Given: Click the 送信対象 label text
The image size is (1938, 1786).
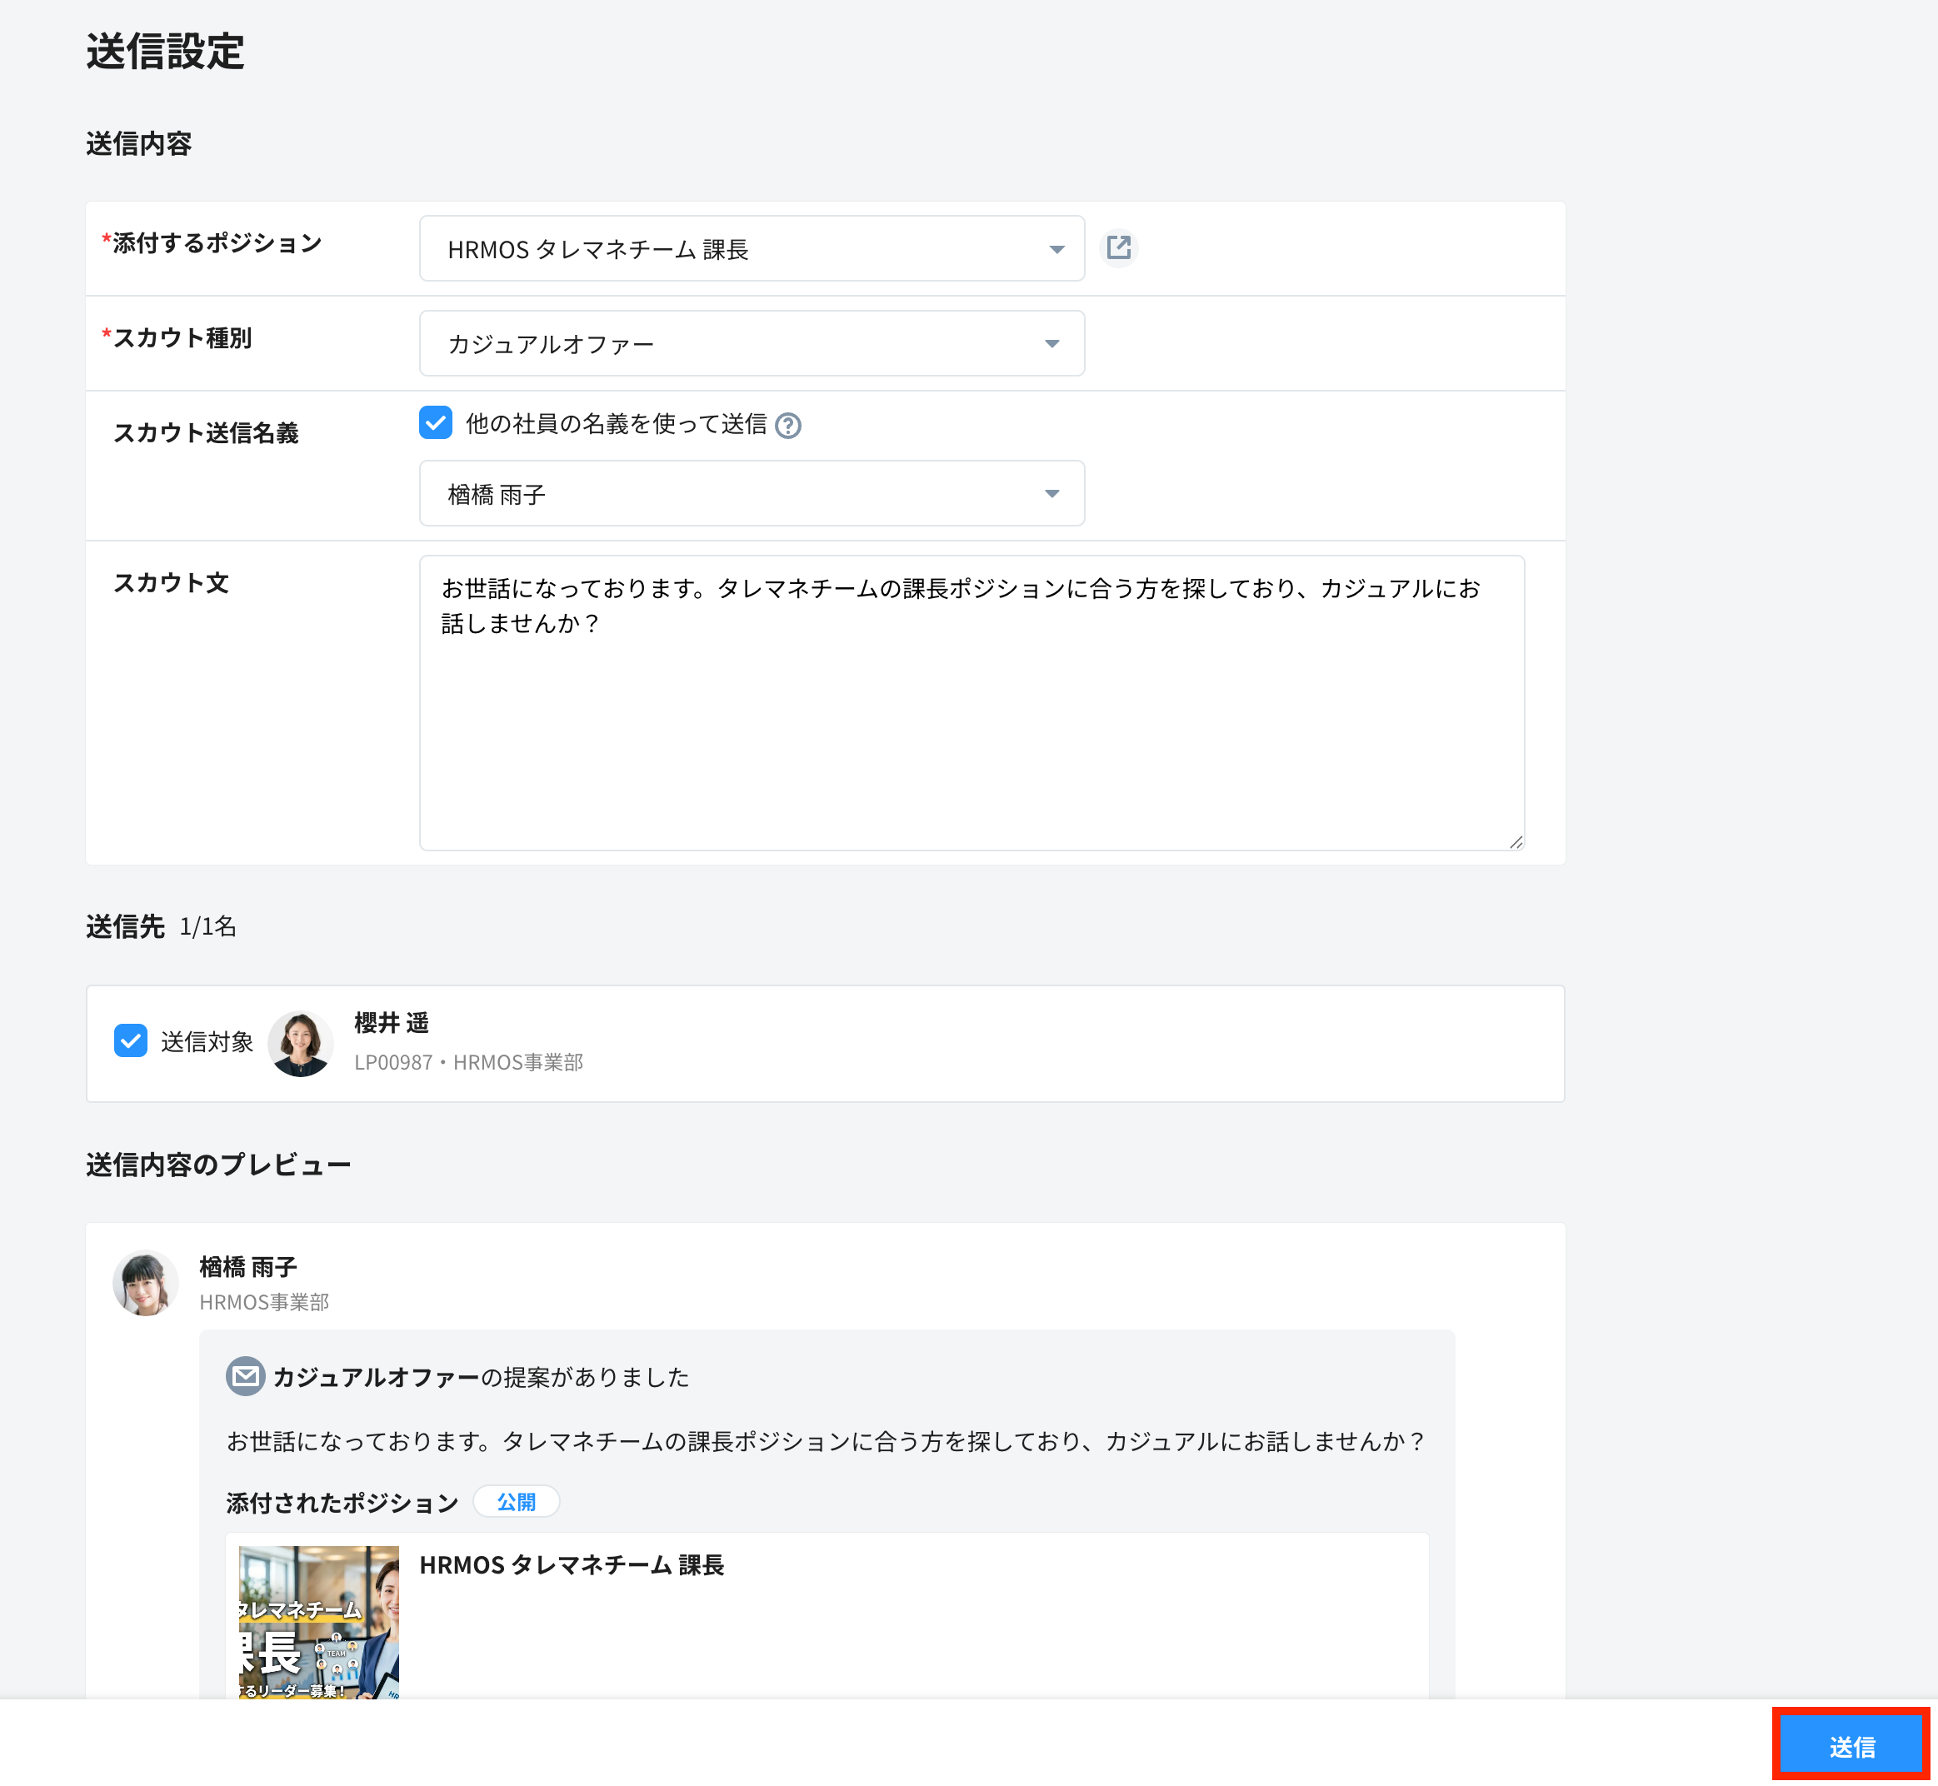Looking at the screenshot, I should coord(207,1042).
